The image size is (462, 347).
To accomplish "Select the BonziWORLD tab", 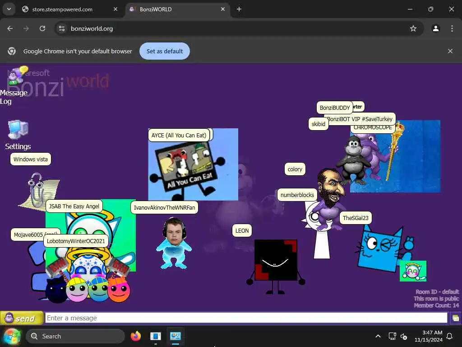I will [x=178, y=9].
